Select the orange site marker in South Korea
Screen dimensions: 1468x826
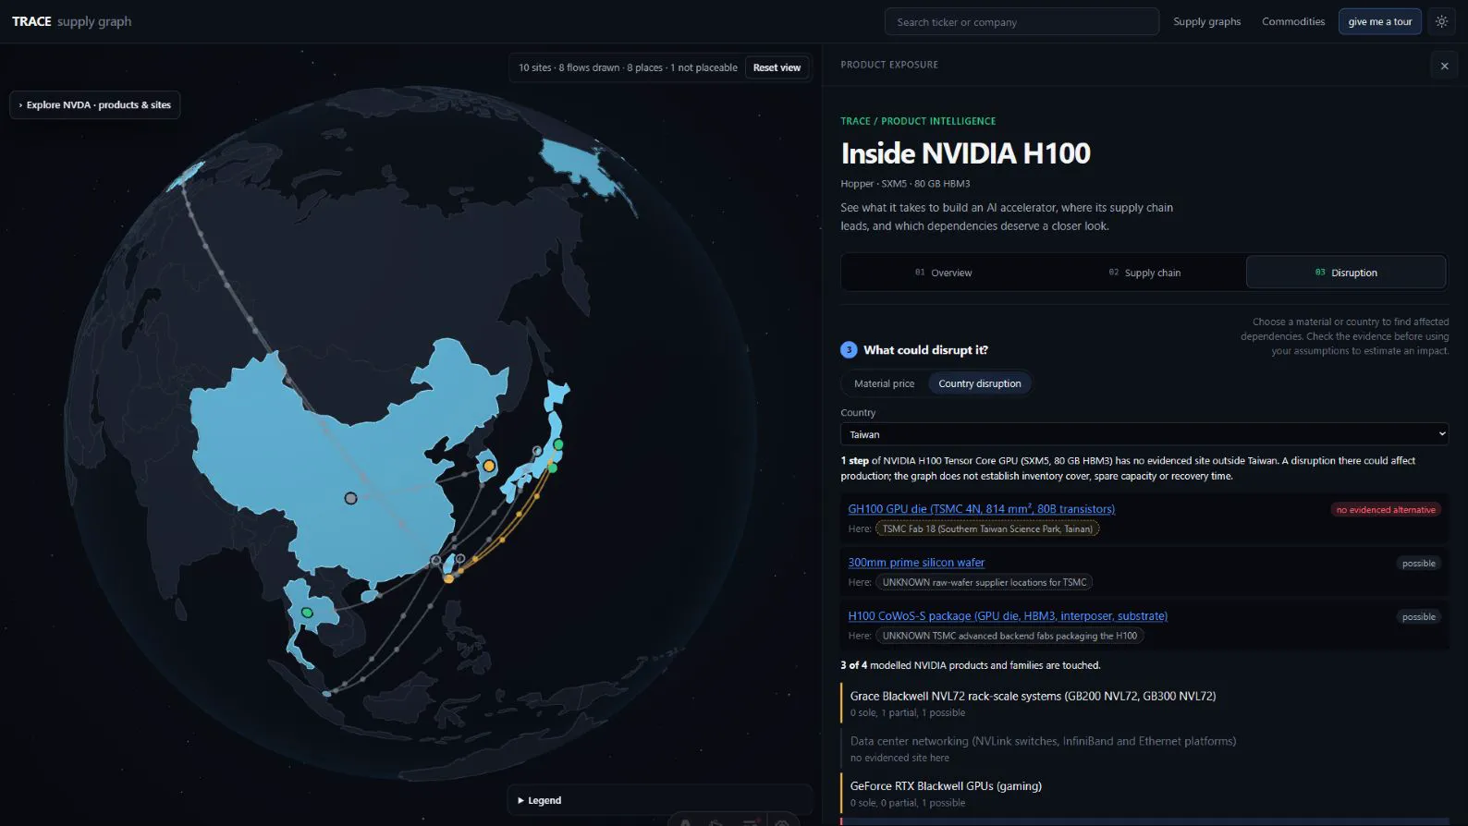pos(489,466)
